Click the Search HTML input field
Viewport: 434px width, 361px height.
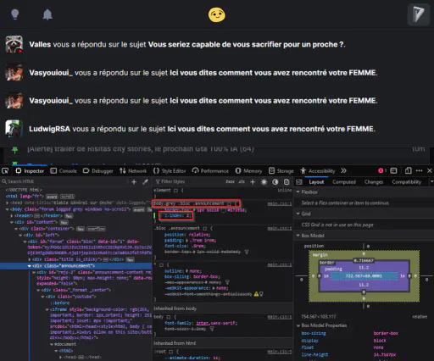point(65,181)
